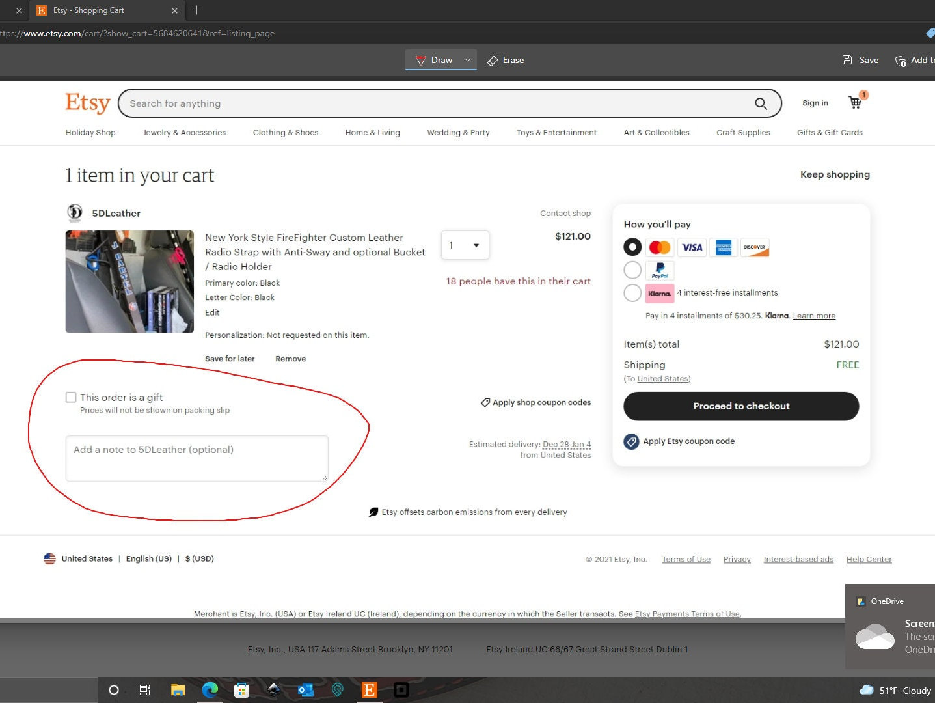Click estimated delivery Dec 28-Jan 4
935x703 pixels.
(567, 445)
